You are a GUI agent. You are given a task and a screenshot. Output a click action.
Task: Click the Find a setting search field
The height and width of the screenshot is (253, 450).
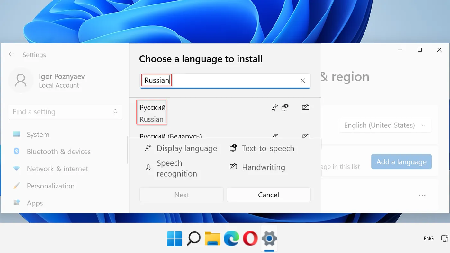(61, 112)
